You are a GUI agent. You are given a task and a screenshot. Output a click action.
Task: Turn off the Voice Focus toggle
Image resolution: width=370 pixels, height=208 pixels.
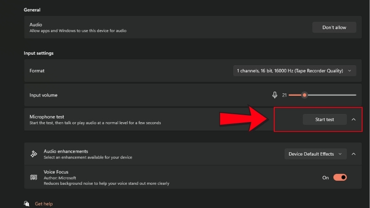(x=340, y=177)
